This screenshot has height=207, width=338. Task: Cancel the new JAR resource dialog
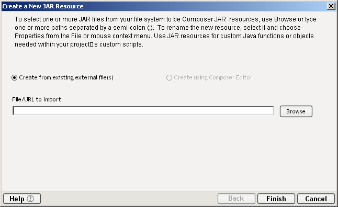(316, 199)
